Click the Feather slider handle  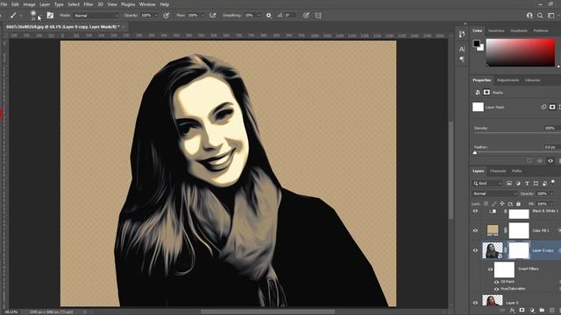(x=475, y=152)
